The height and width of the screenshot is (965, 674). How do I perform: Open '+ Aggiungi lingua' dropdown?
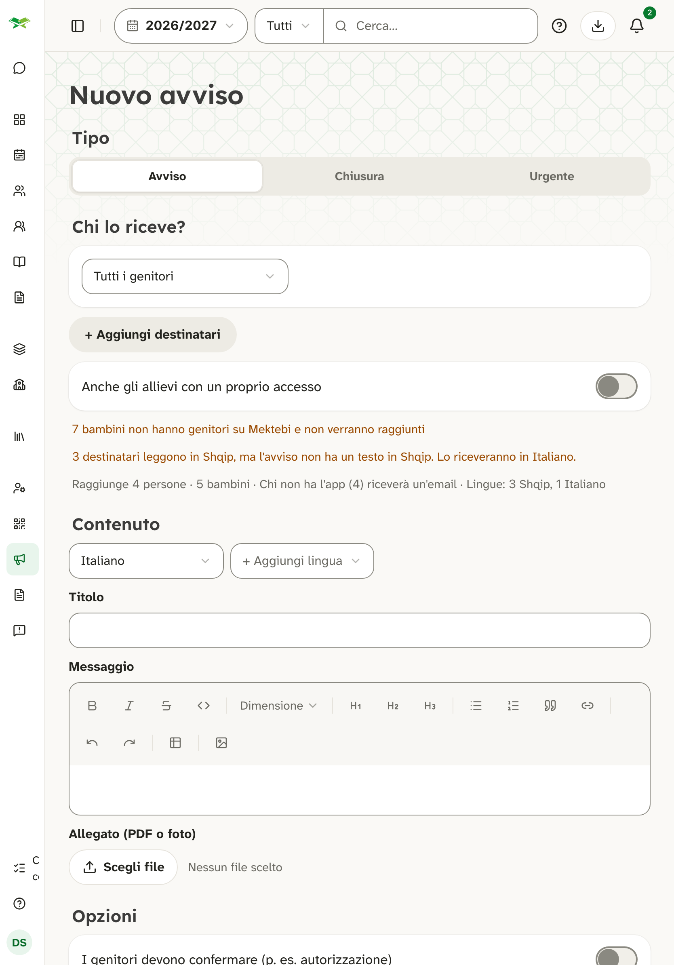point(302,561)
